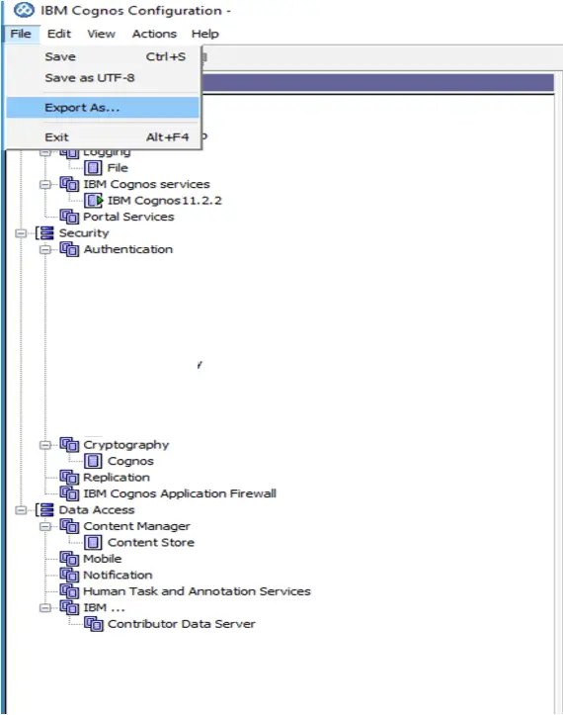Collapse the Cryptography node
Image resolution: width=563 pixels, height=715 pixels.
point(45,445)
